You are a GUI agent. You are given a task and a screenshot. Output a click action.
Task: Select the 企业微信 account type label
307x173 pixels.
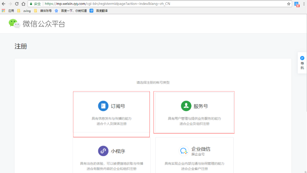pyautogui.click(x=201, y=149)
